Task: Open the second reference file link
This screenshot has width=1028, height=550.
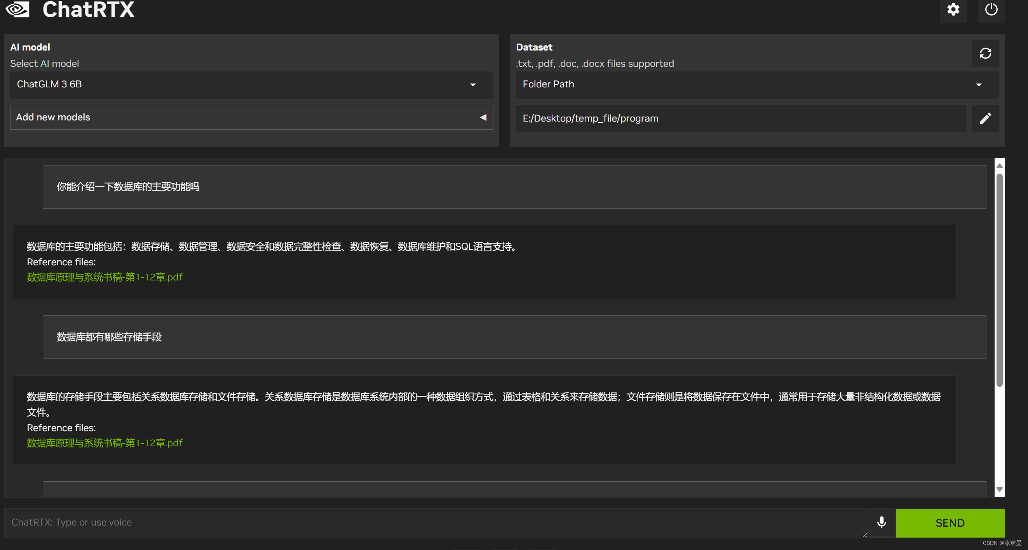Action: tap(104, 443)
